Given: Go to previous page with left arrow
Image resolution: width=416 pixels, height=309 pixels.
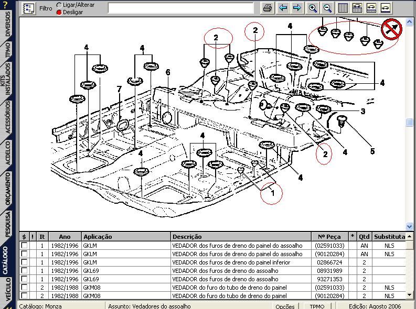Looking at the screenshot, I should 283,8.
